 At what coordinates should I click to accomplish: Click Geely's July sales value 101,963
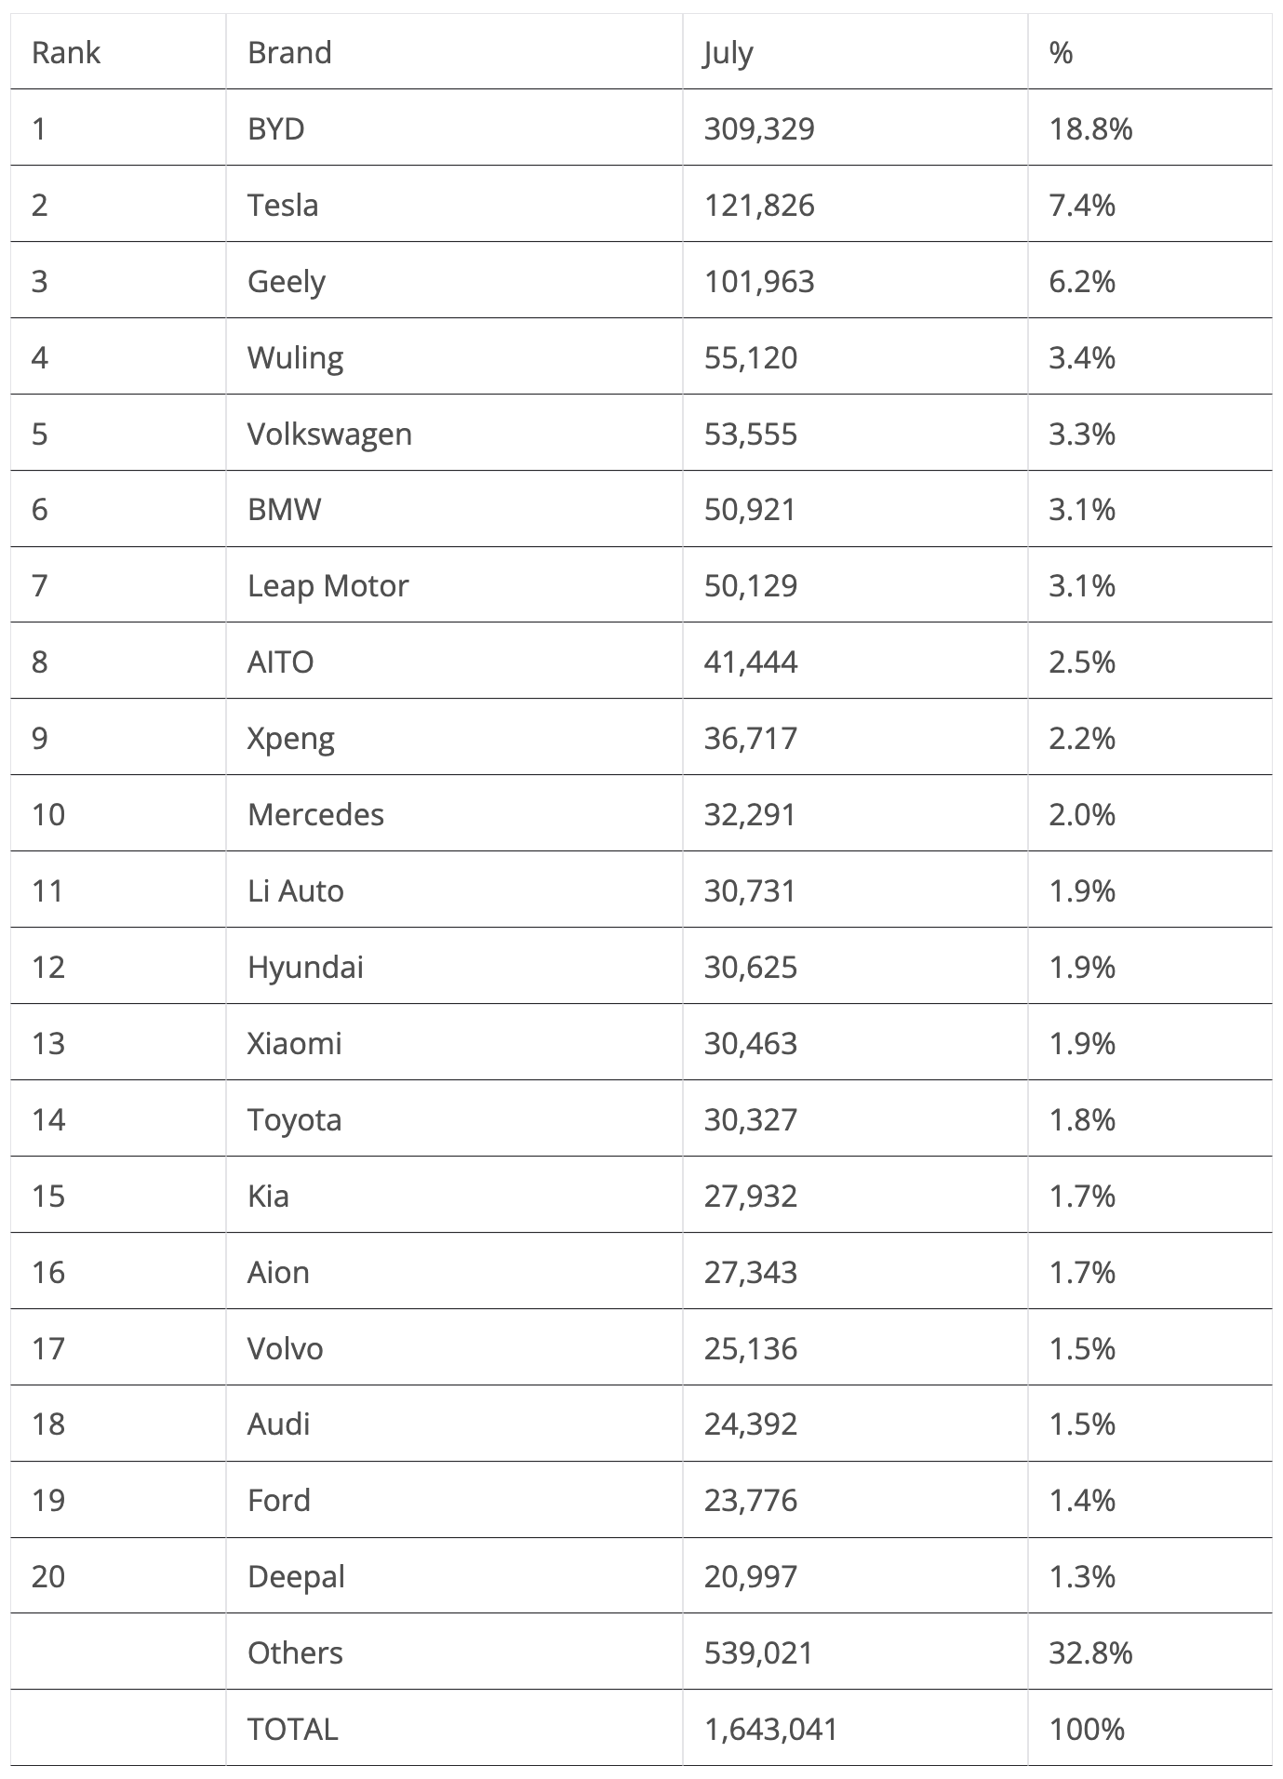[x=759, y=281]
